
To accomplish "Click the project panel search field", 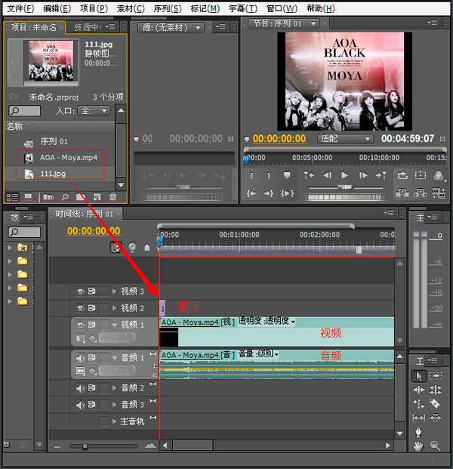I will [x=25, y=111].
